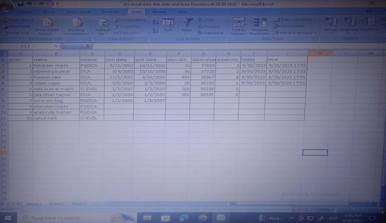
Task: Open the Data Validation dropdown
Action: click(x=315, y=19)
